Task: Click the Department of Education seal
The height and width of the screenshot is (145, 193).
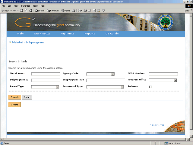Action: tap(166, 22)
